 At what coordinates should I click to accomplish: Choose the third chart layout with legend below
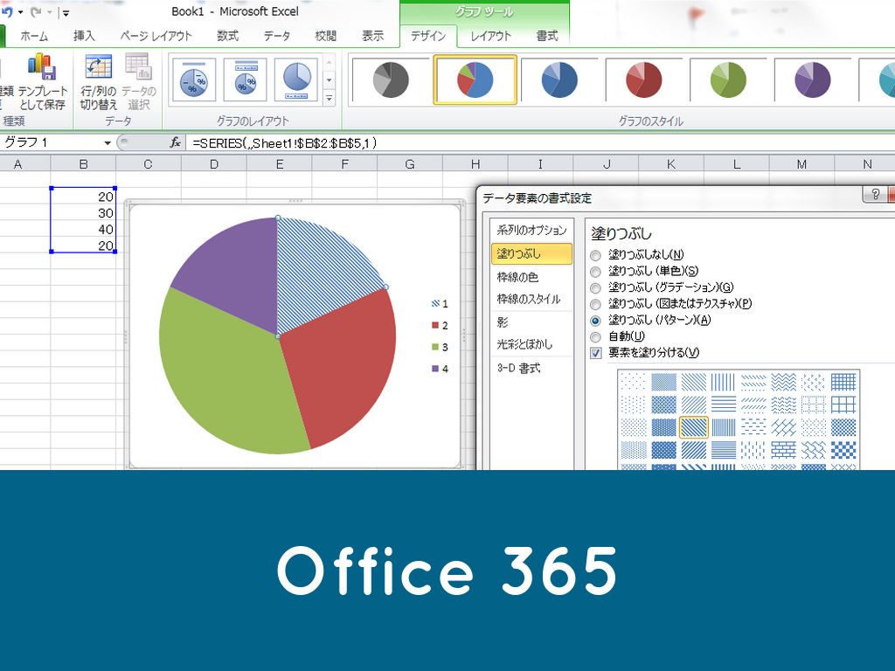[295, 80]
